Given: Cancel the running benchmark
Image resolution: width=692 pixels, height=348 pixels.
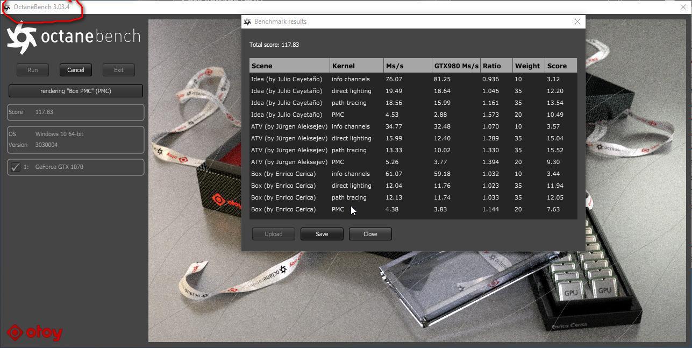Looking at the screenshot, I should pyautogui.click(x=76, y=70).
